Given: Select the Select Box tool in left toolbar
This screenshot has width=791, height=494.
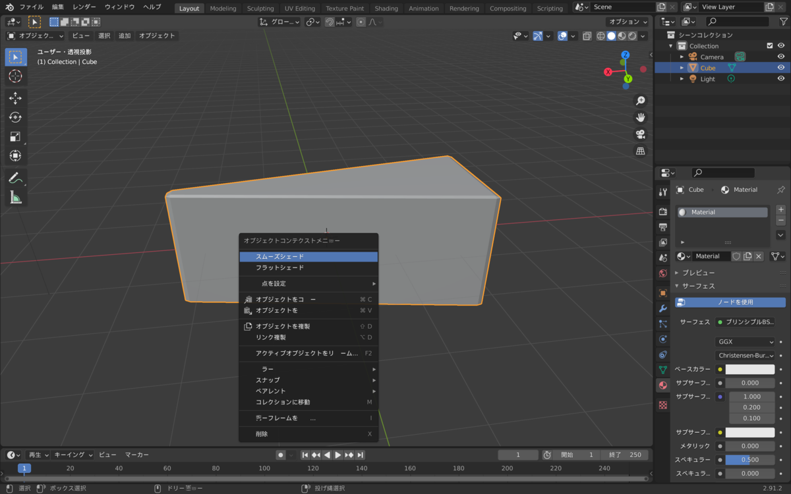Looking at the screenshot, I should tap(15, 57).
